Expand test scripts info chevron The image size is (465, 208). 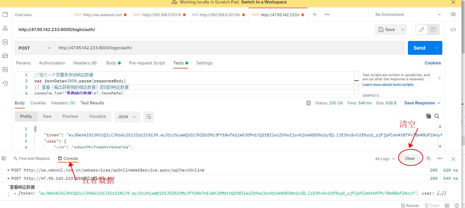(x=440, y=79)
